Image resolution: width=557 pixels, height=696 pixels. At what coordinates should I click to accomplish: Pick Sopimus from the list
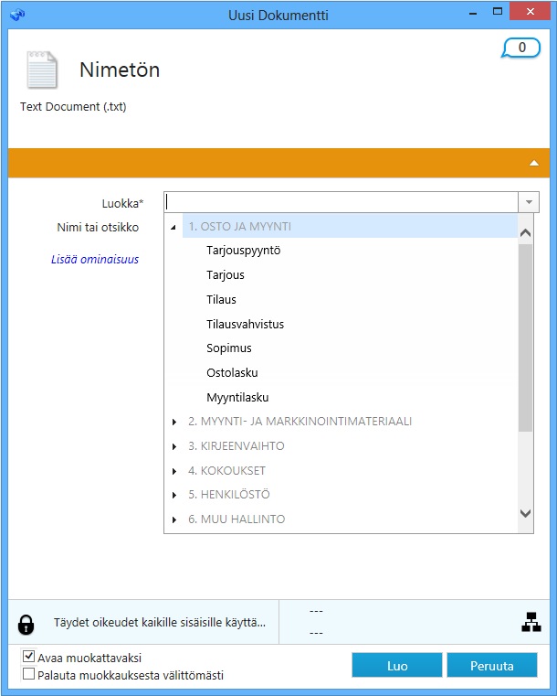[228, 348]
